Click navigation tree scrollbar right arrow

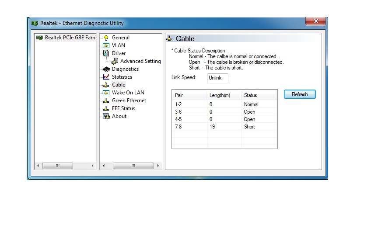click(158, 166)
